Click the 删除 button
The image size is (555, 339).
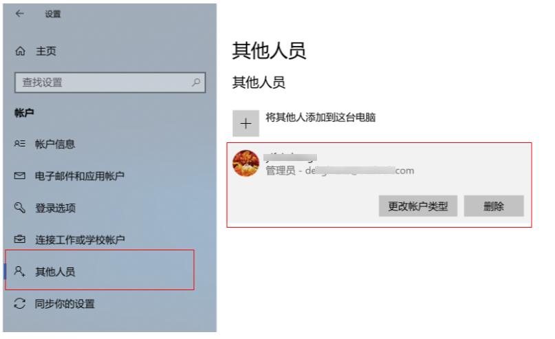tap(494, 206)
